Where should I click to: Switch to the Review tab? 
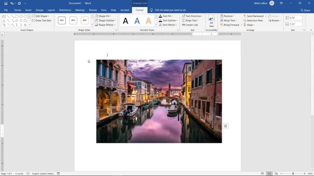(93, 10)
